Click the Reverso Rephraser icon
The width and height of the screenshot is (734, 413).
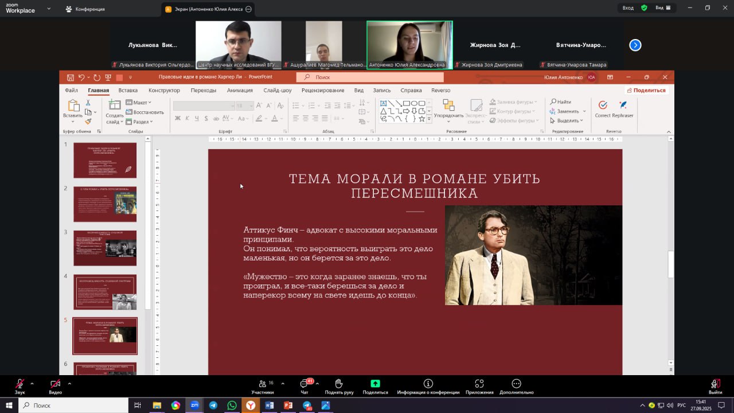[x=623, y=106]
